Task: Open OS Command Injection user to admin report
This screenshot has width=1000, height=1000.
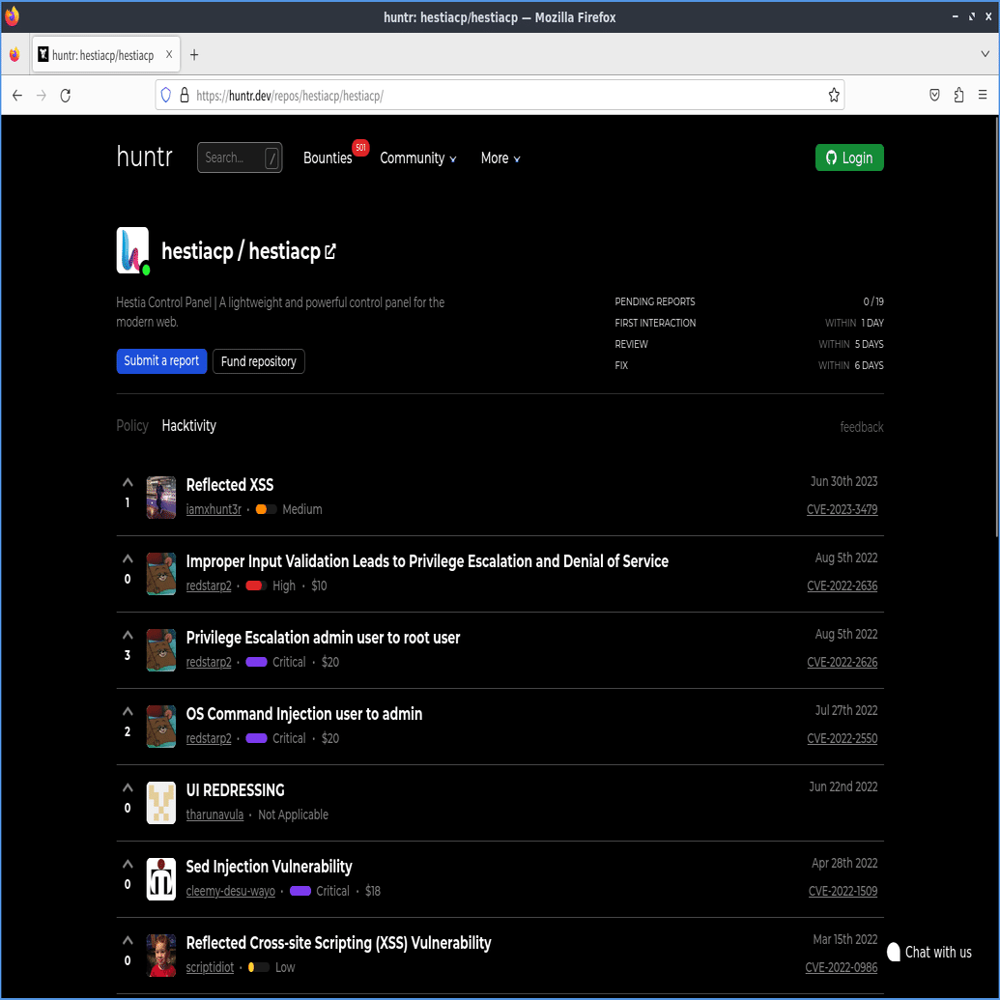Action: click(304, 714)
